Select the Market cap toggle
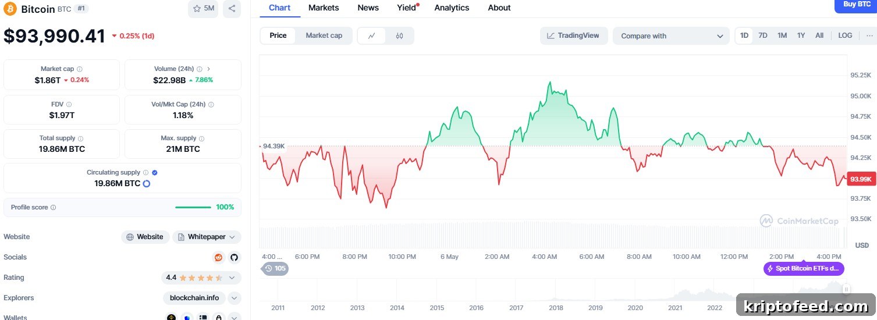 point(324,35)
